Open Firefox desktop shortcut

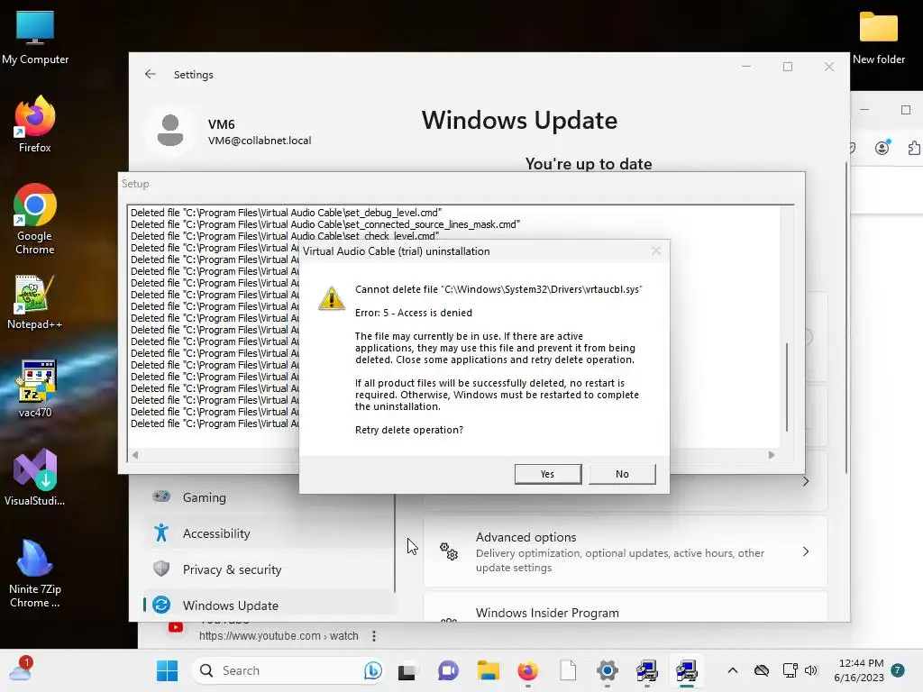35,124
